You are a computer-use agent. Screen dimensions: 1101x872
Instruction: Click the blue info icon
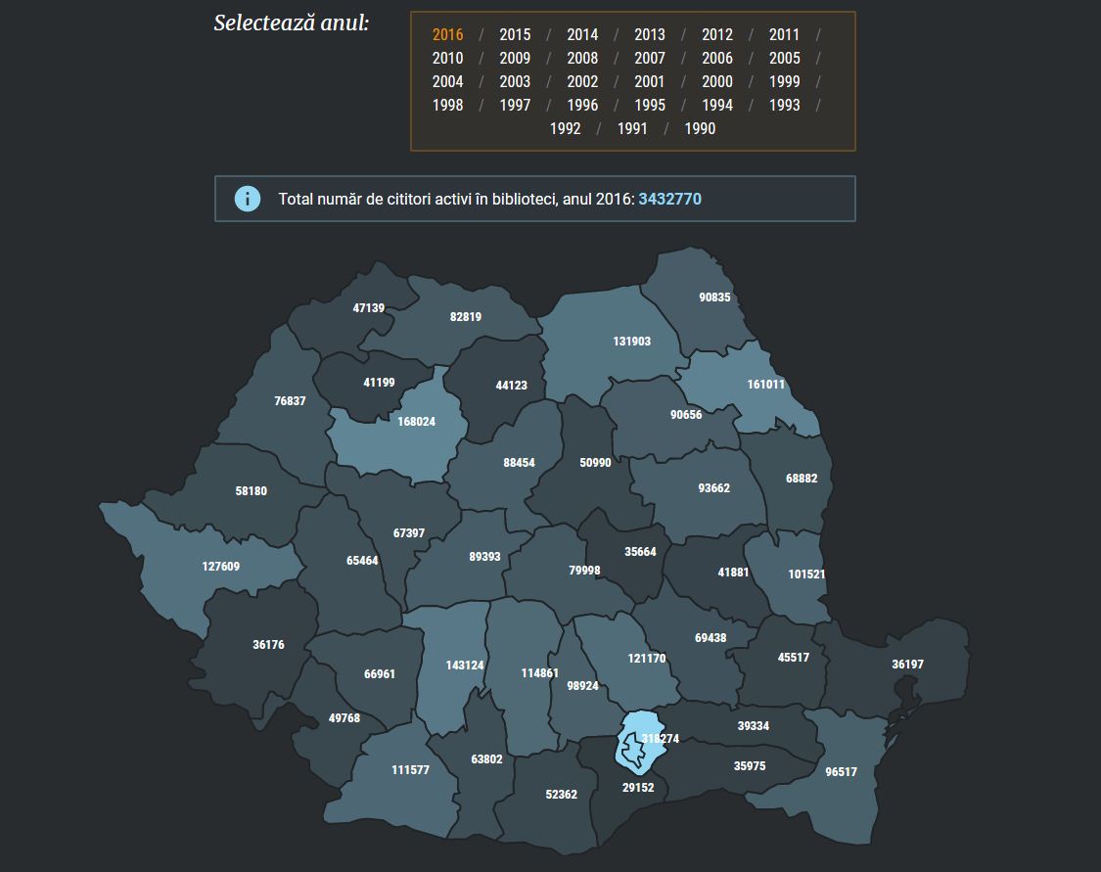click(x=248, y=199)
